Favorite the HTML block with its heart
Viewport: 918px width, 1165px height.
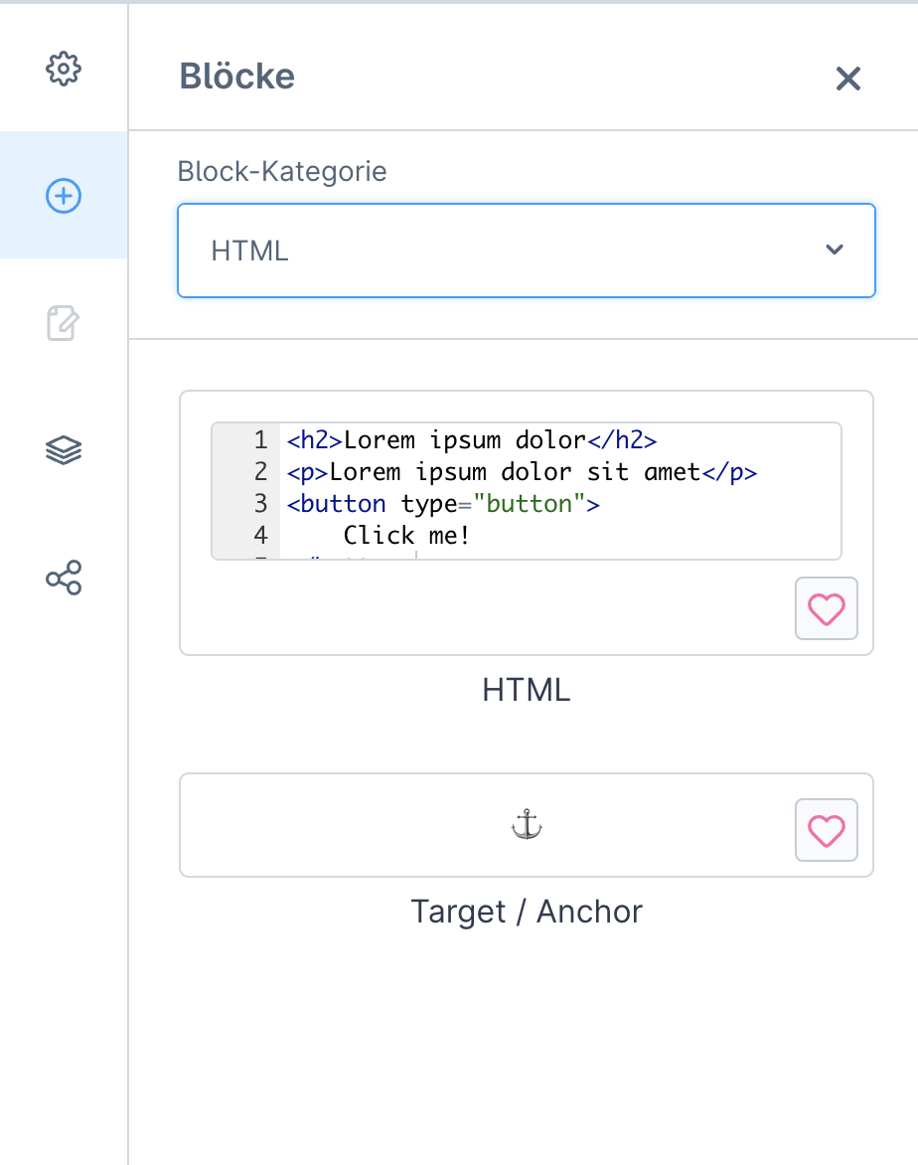(x=826, y=608)
